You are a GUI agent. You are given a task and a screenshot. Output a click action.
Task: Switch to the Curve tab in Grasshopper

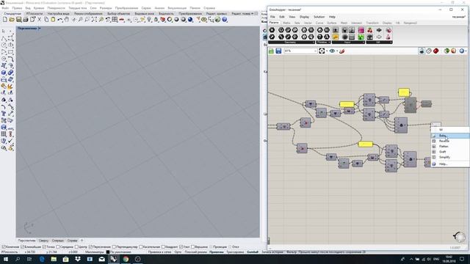pyautogui.click(x=319, y=23)
